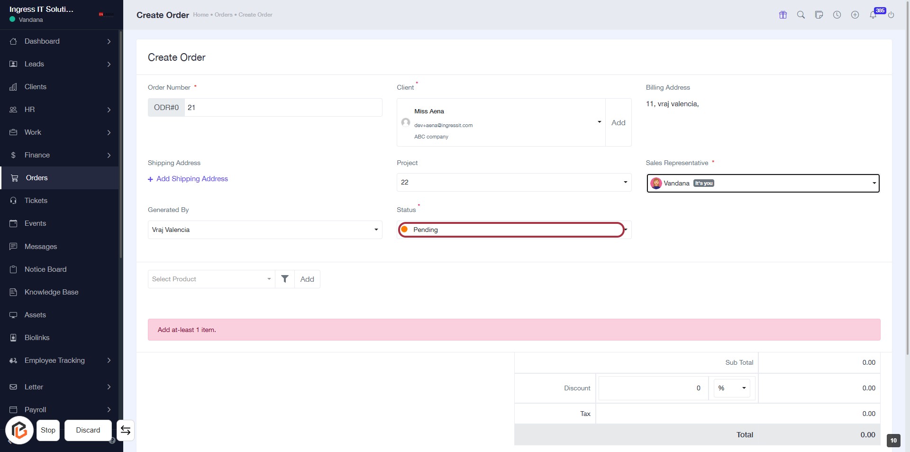Click the Add button beside Select Product

click(307, 279)
